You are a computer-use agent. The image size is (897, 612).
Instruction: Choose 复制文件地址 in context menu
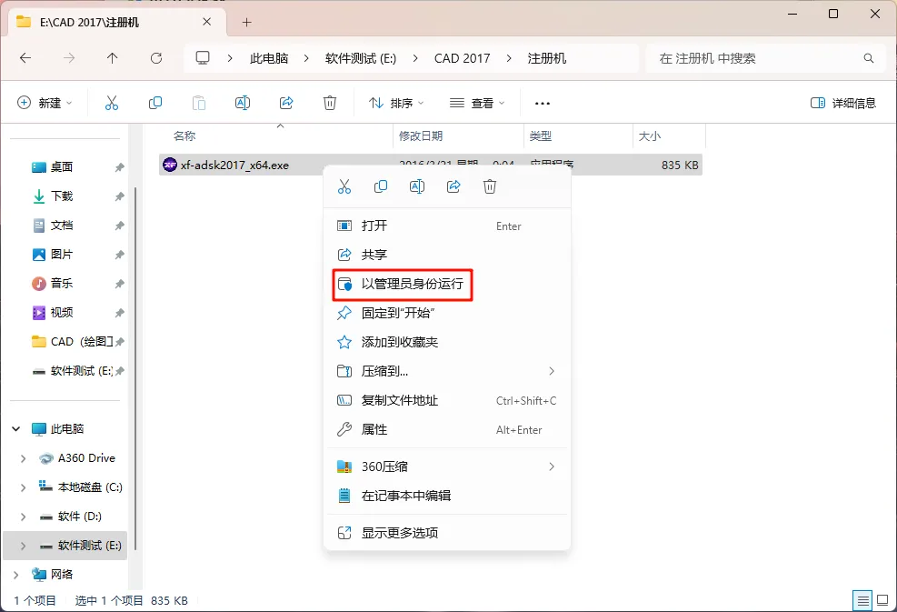[x=447, y=401]
